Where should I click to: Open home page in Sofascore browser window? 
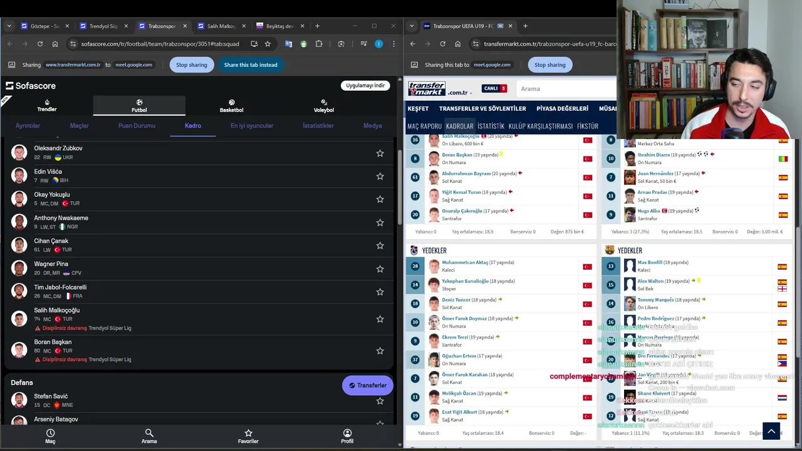click(x=55, y=44)
